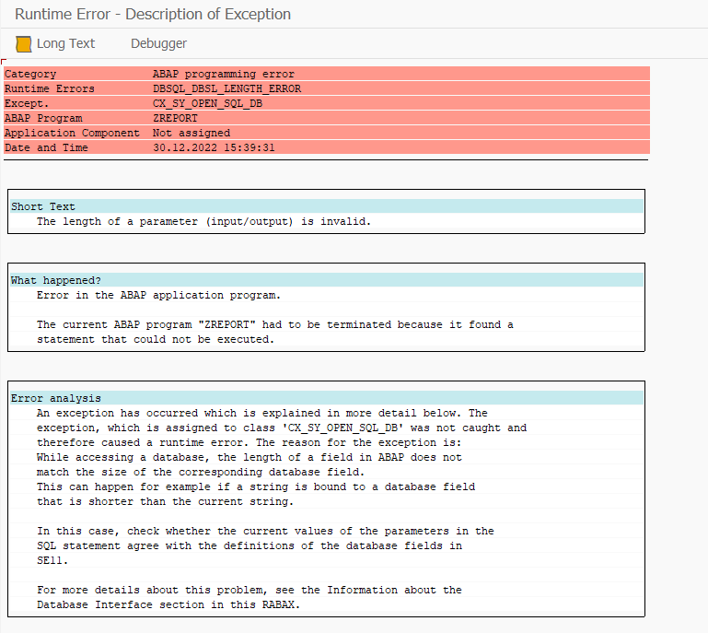Click the 'Application Component' field label

click(72, 133)
